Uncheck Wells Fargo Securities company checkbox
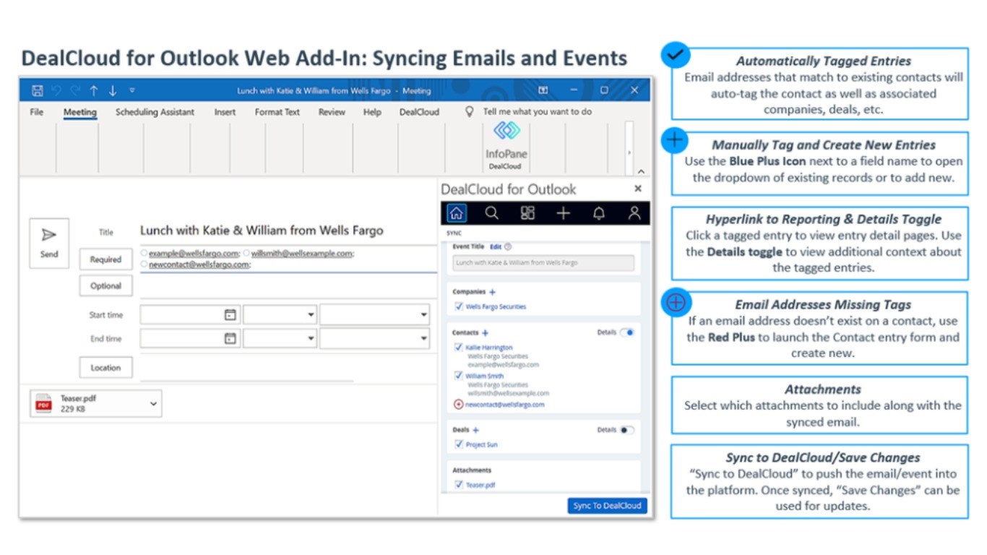 coord(459,306)
